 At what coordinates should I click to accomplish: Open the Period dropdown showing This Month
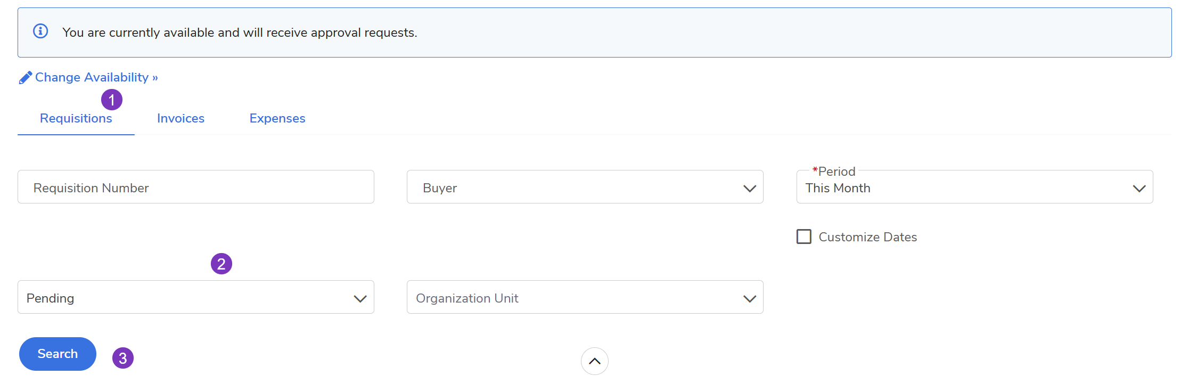click(x=974, y=188)
